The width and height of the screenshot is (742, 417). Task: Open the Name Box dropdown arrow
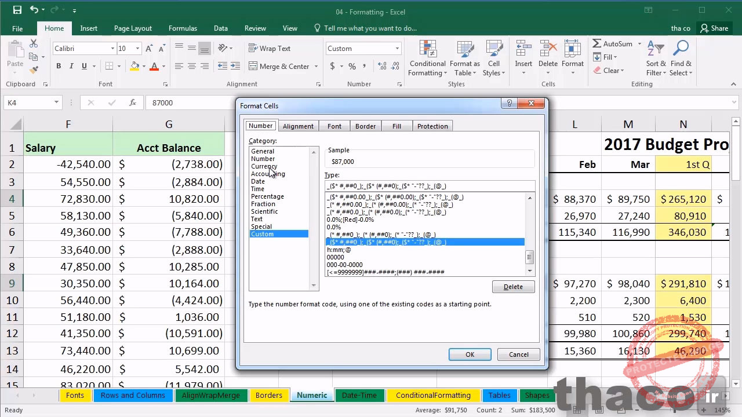(56, 103)
